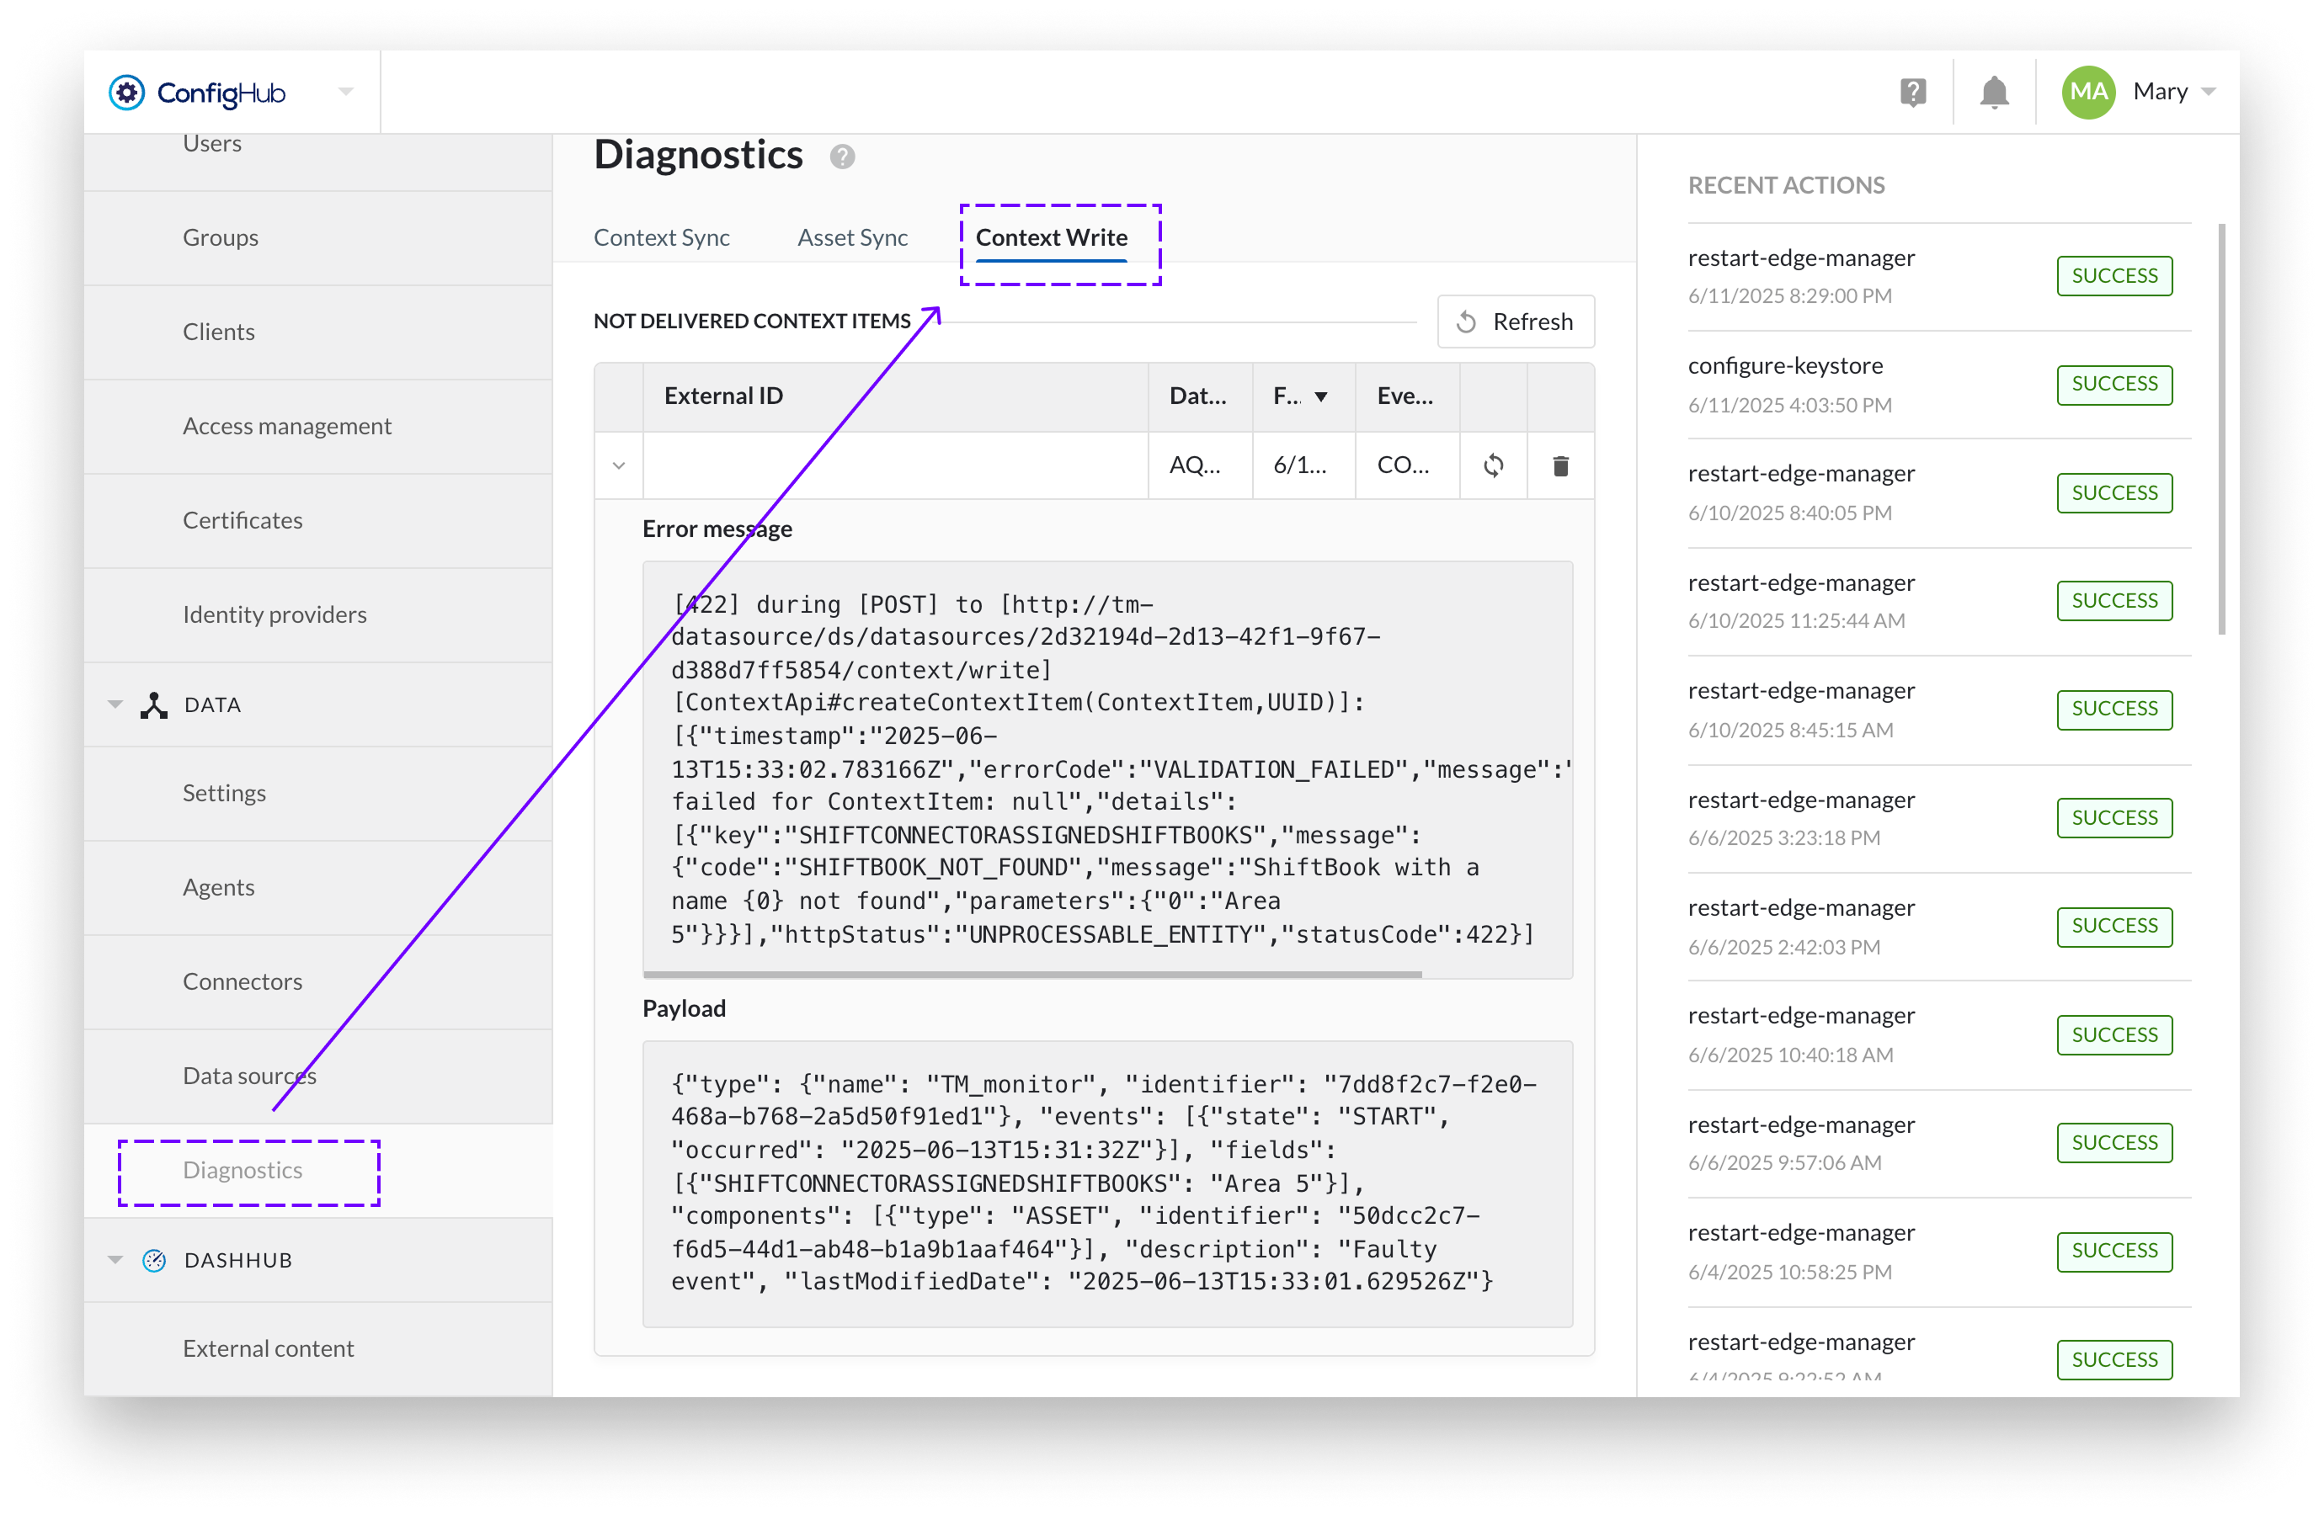
Task: Sort by the F... column arrow
Action: pos(1320,396)
